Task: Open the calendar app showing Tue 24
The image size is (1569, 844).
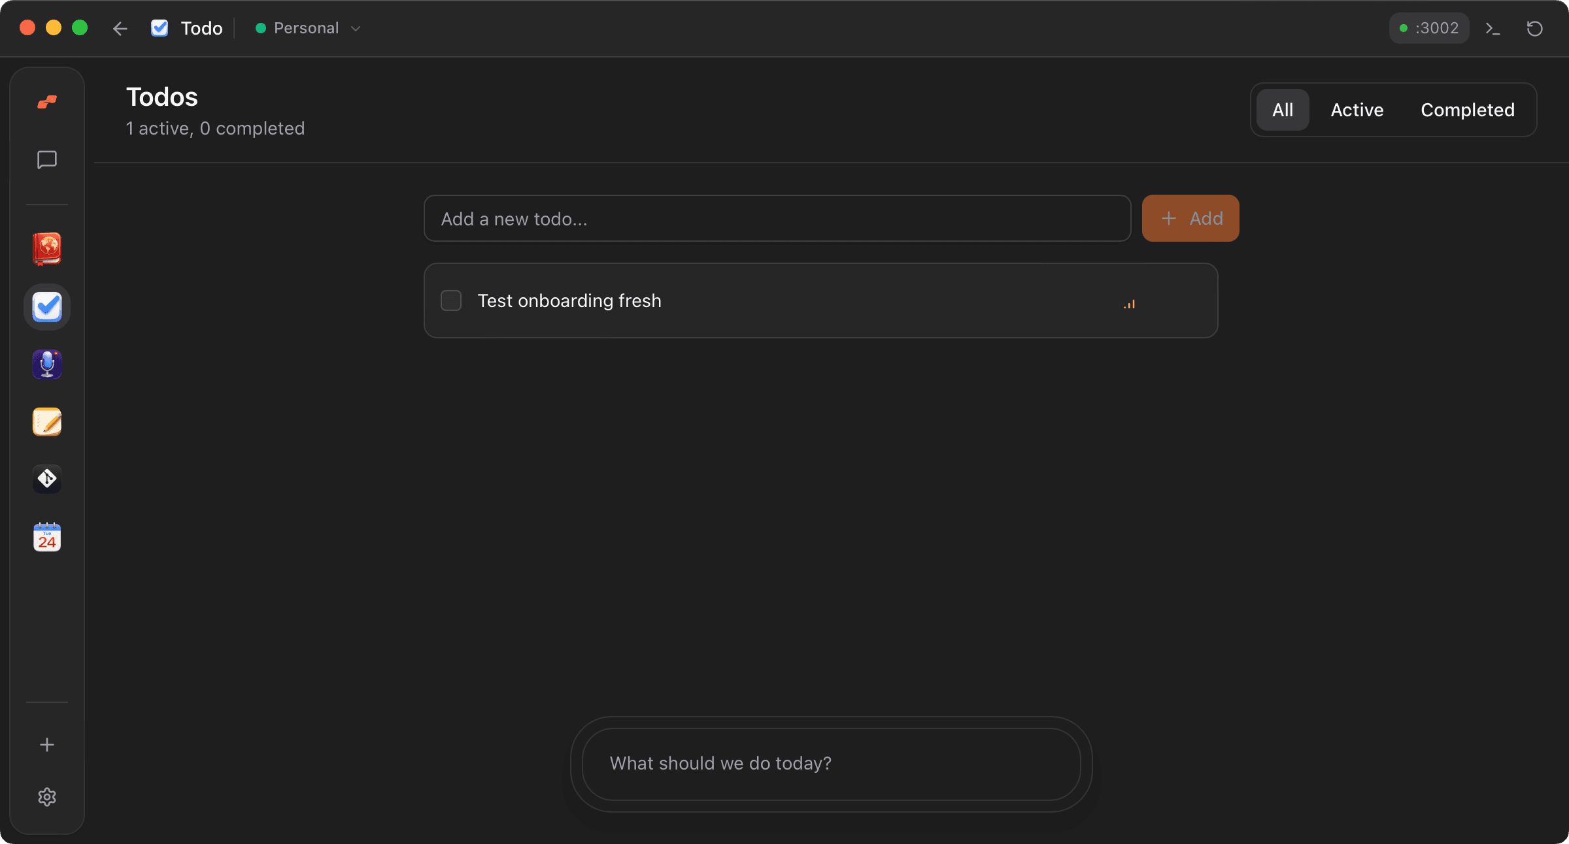Action: pos(46,536)
